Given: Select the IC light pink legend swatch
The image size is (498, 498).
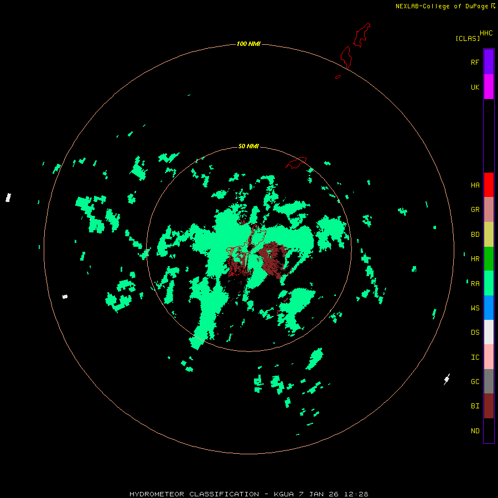Looking at the screenshot, I should [x=489, y=357].
